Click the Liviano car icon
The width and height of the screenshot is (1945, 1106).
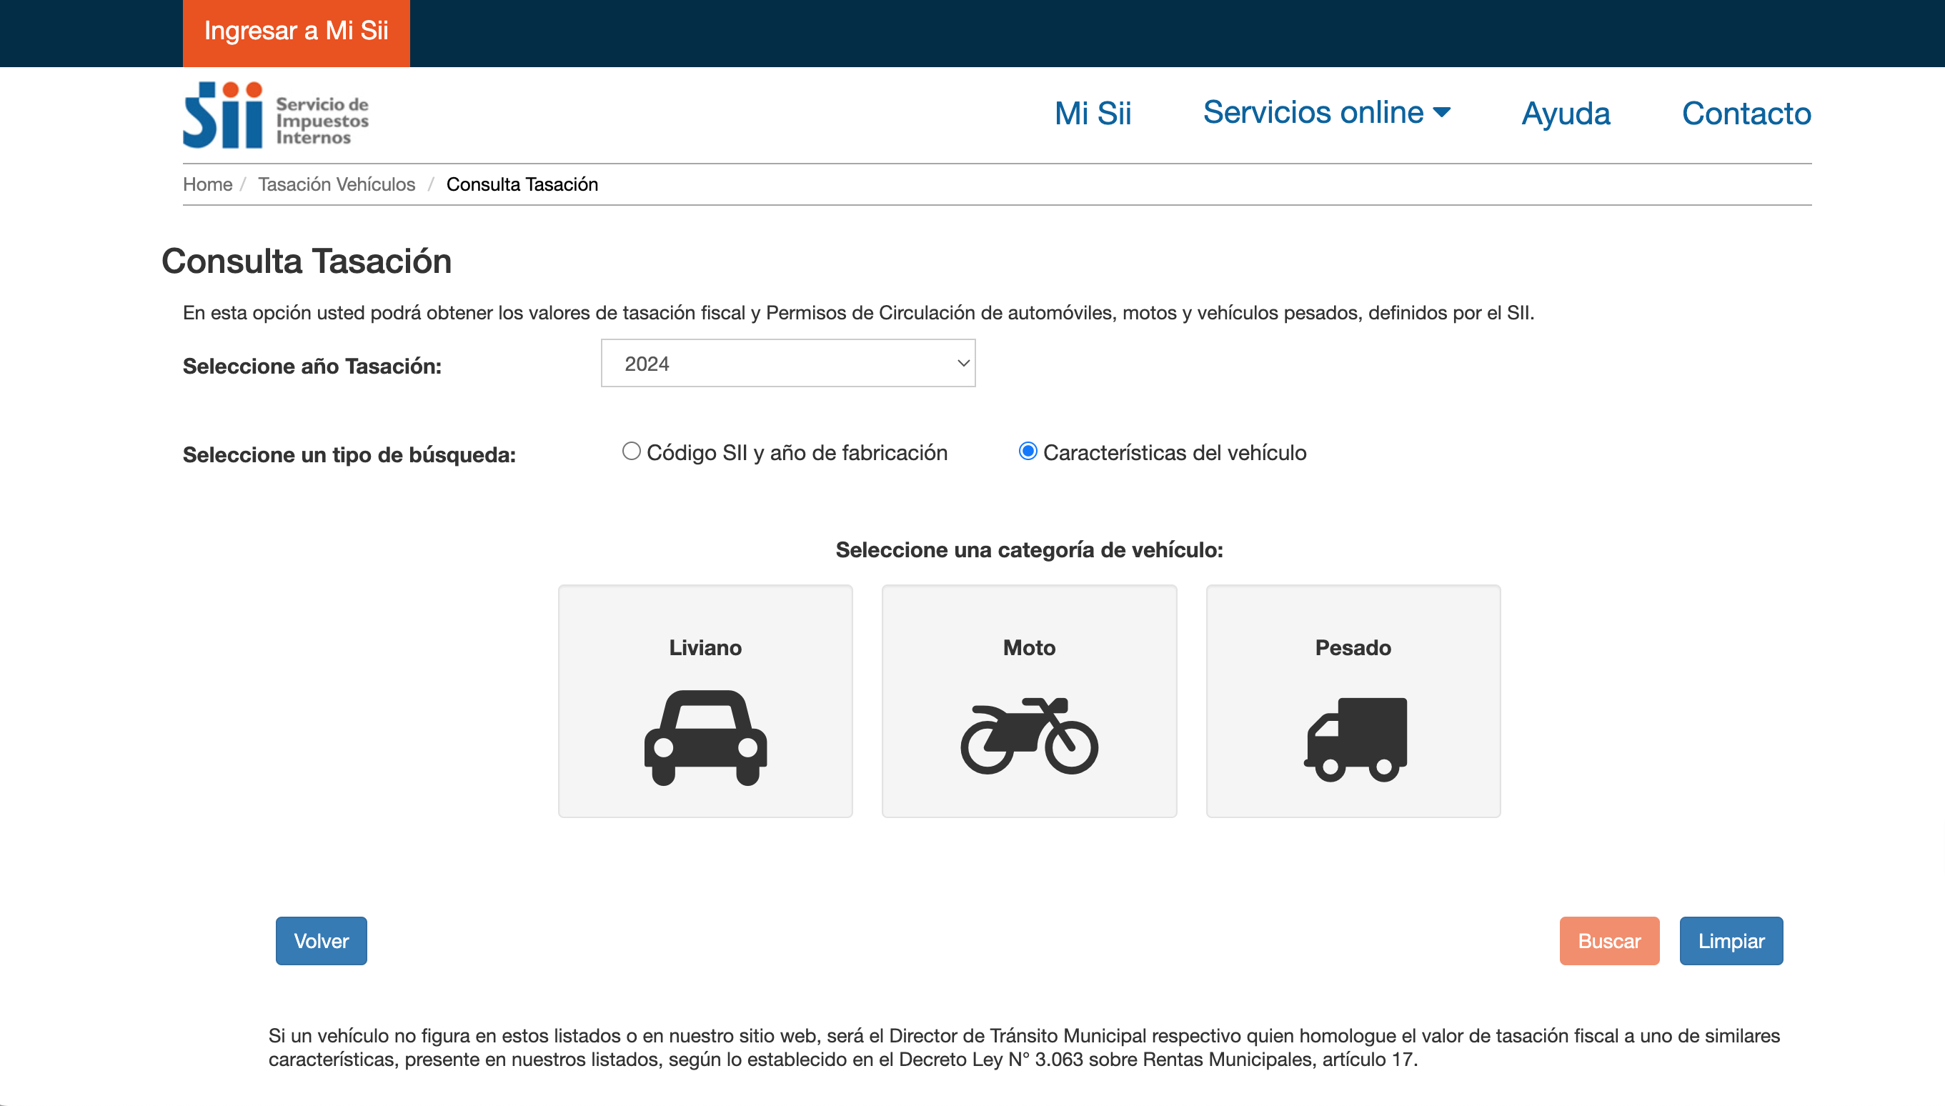[705, 737]
